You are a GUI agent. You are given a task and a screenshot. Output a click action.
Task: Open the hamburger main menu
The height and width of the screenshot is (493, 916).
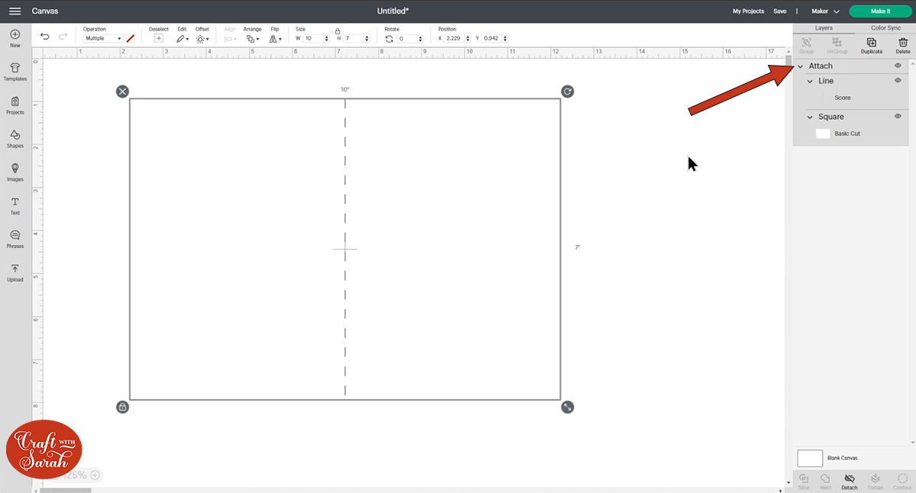click(15, 11)
